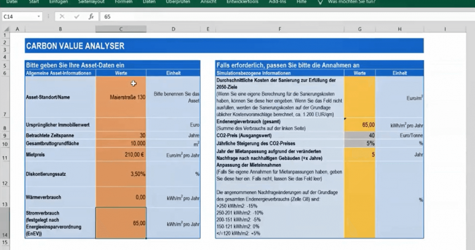Select the Jährliche Steigerung value 5%
The width and height of the screenshot is (475, 250).
tap(359, 143)
